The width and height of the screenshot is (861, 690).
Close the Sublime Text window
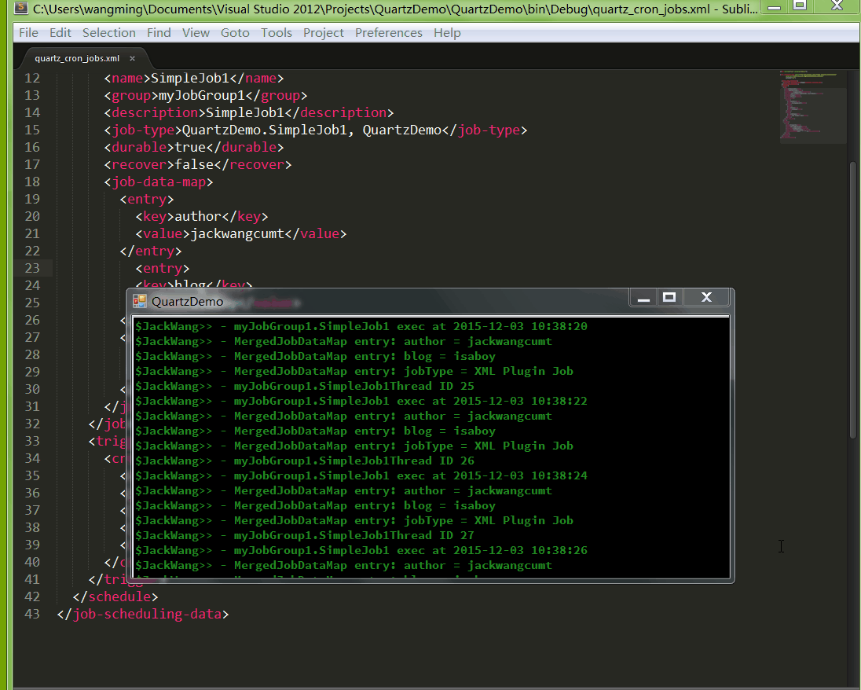point(837,6)
